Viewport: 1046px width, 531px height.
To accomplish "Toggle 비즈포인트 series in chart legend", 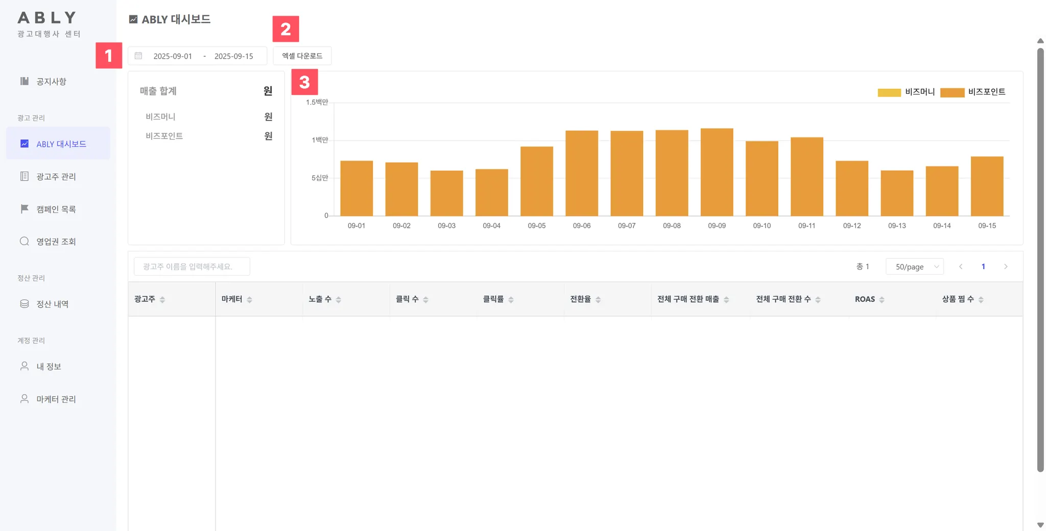I will click(x=972, y=92).
